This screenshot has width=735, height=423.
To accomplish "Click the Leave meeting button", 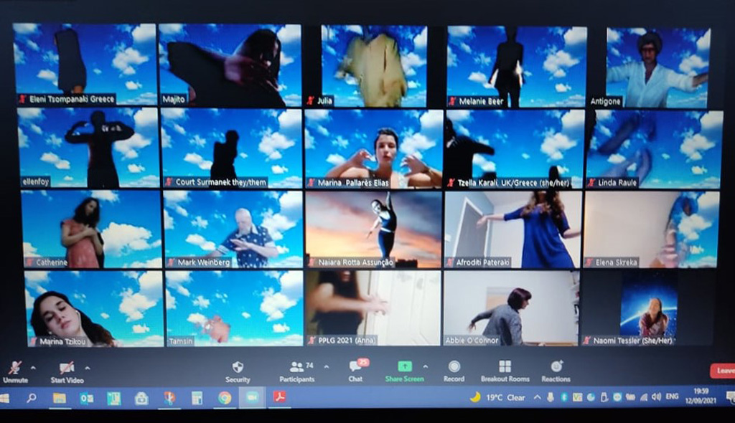I will click(x=724, y=371).
